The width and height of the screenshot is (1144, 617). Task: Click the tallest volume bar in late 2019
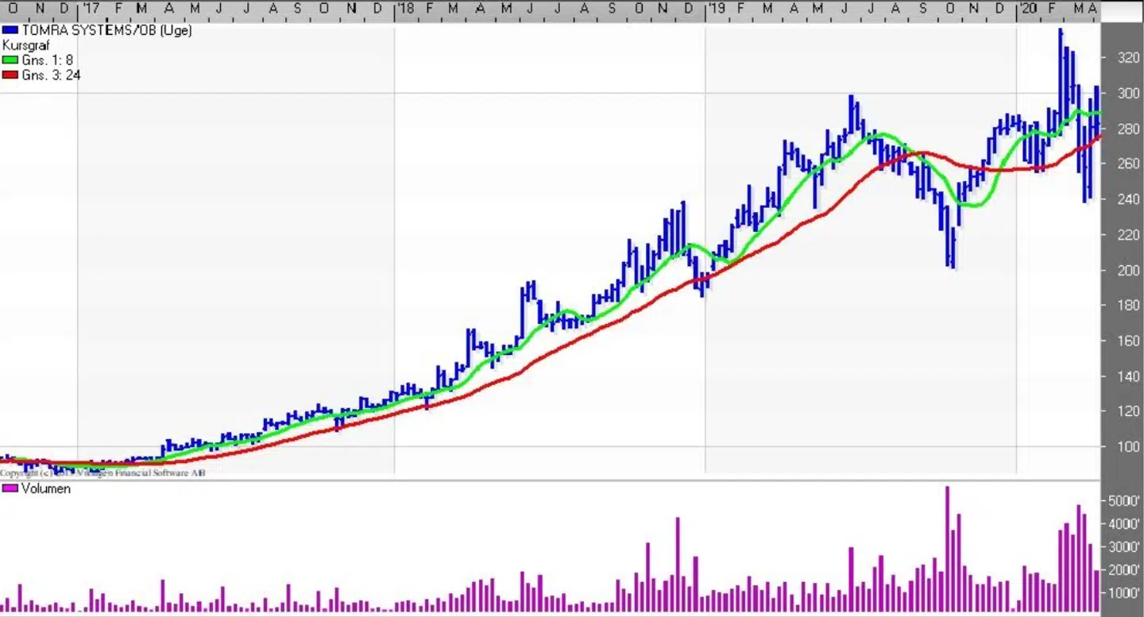coord(947,548)
